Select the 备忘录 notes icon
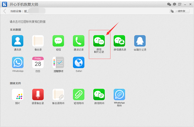The image size is (194, 127). [x=38, y=41]
